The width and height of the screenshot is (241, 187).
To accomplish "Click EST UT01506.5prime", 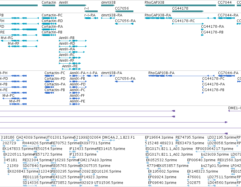I will pos(109,183).
